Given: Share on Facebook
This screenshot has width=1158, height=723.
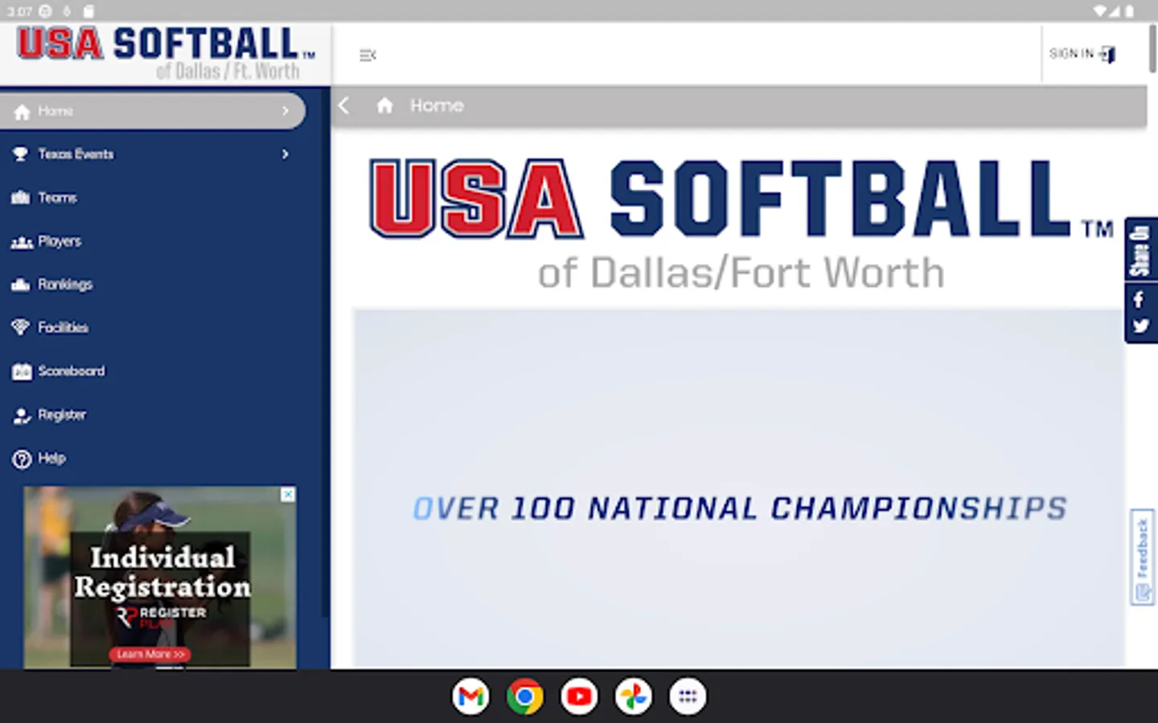Looking at the screenshot, I should click(1140, 300).
